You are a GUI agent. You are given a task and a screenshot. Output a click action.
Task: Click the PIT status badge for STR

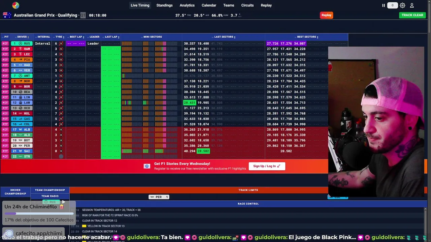pos(5,157)
